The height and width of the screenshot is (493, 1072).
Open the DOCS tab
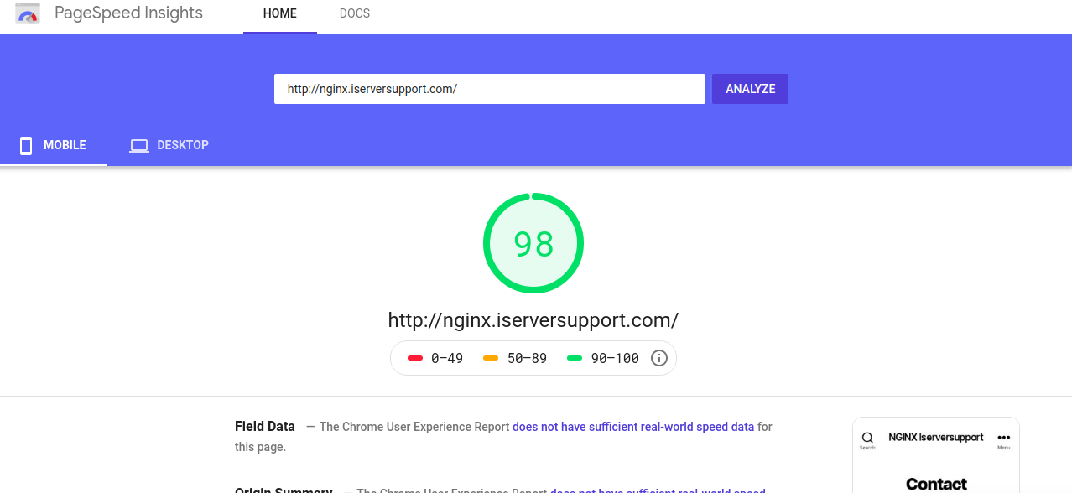click(354, 14)
